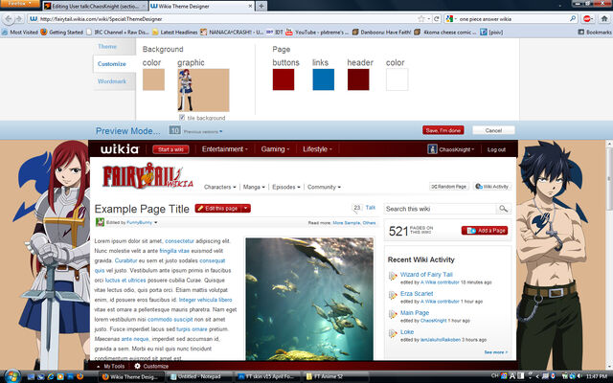The height and width of the screenshot is (383, 613).
Task: Click the Talk link by comment count
Action: (x=371, y=208)
